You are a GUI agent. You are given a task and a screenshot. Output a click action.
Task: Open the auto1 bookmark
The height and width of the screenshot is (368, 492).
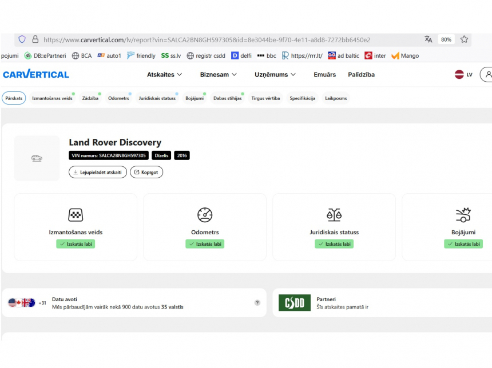tap(109, 55)
